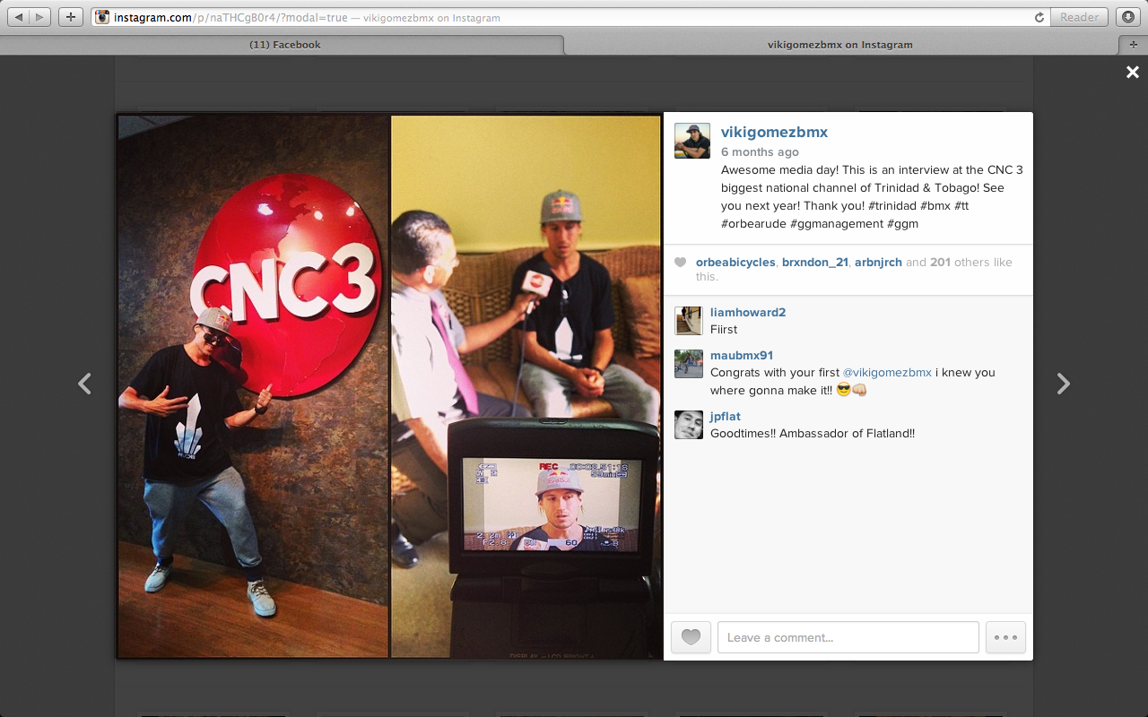Click the 6 months ago timestamp

(x=760, y=152)
